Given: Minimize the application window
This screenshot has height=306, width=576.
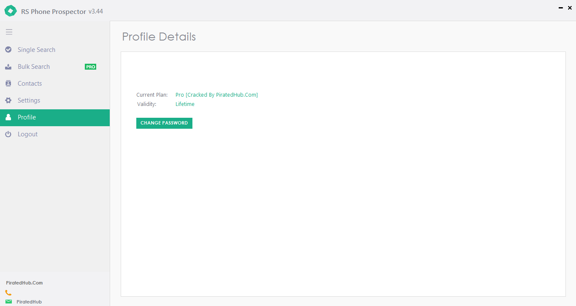Looking at the screenshot, I should pyautogui.click(x=561, y=8).
